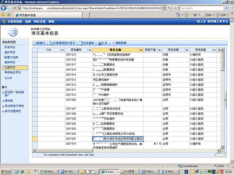The width and height of the screenshot is (234, 175).
Task: Open the IE Page menu dropdown
Action: [208, 15]
